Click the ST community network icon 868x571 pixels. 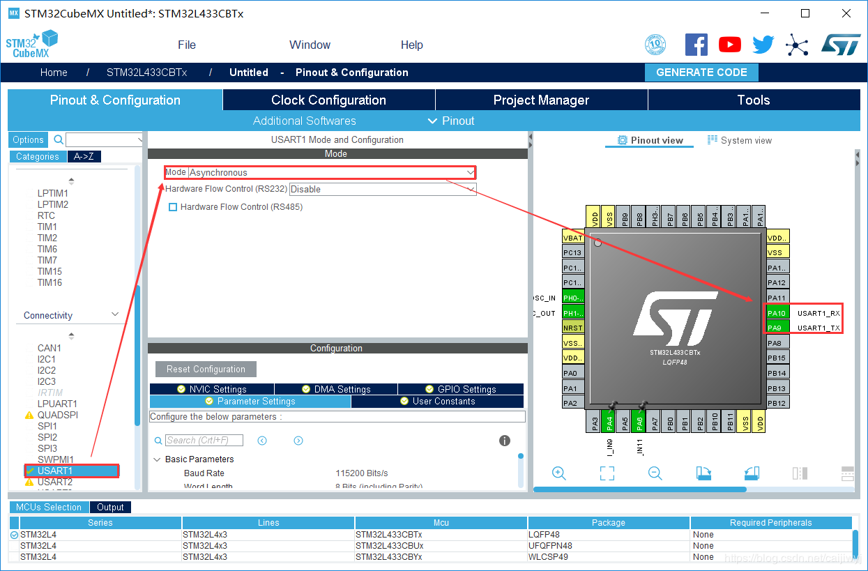[x=796, y=45]
